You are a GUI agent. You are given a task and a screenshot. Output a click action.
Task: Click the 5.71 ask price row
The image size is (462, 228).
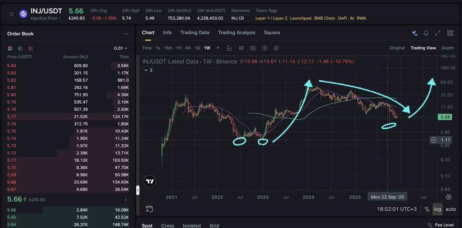point(68,160)
